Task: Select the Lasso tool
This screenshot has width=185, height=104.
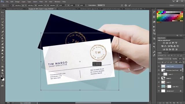Action: (2, 19)
